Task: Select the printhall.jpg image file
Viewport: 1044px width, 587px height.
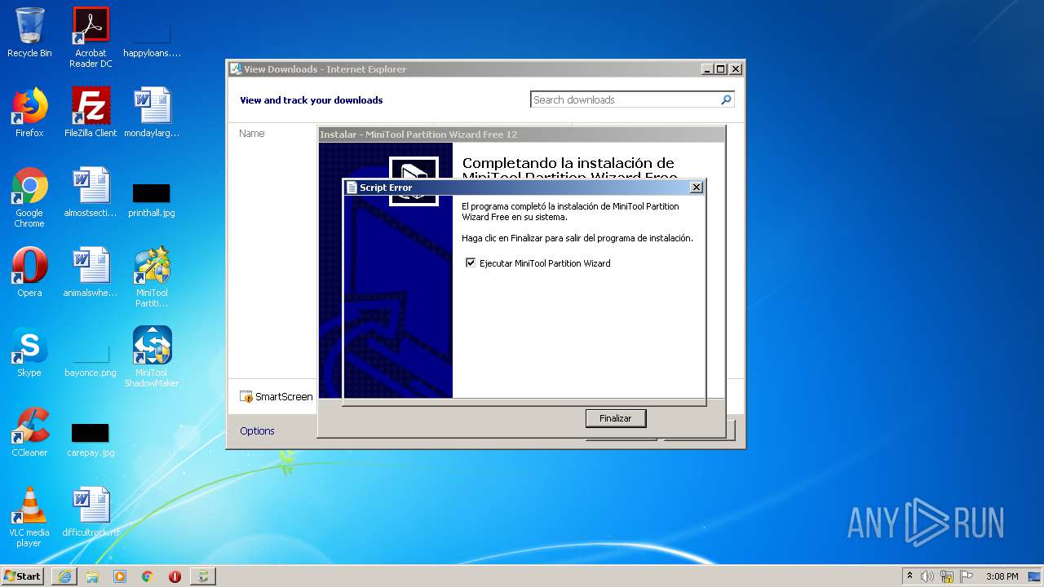Action: (x=152, y=201)
